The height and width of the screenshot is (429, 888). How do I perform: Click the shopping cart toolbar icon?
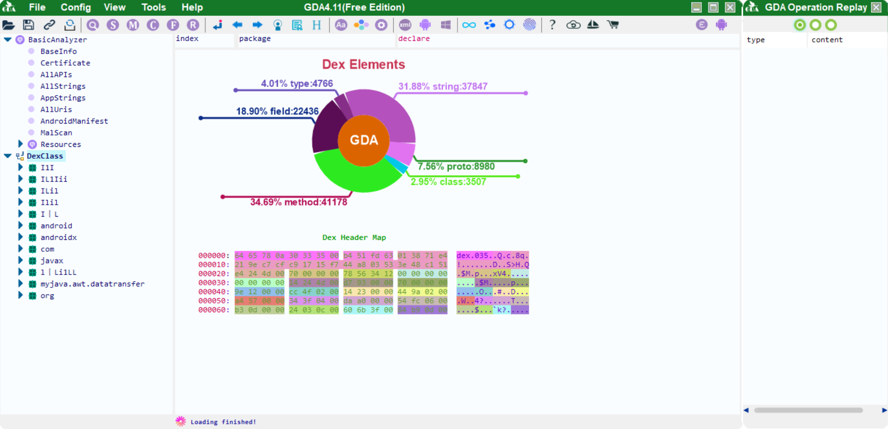click(613, 25)
